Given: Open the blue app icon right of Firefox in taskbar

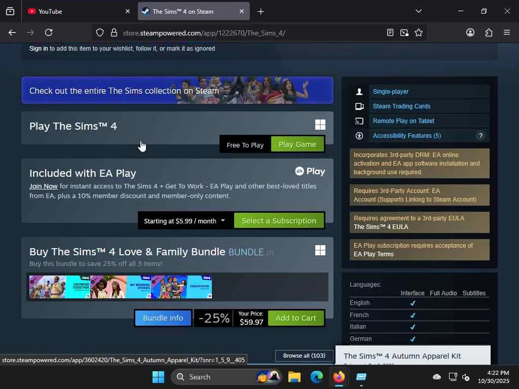Looking at the screenshot, I should [x=361, y=377].
